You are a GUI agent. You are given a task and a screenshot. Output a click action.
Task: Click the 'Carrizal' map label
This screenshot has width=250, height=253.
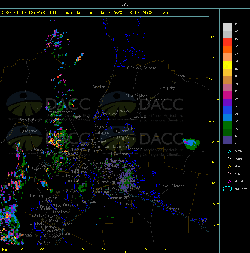(89, 201)
